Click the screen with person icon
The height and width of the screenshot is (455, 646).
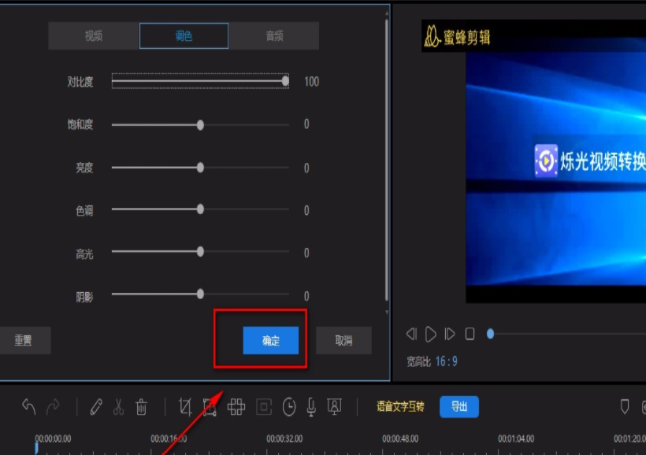[334, 407]
